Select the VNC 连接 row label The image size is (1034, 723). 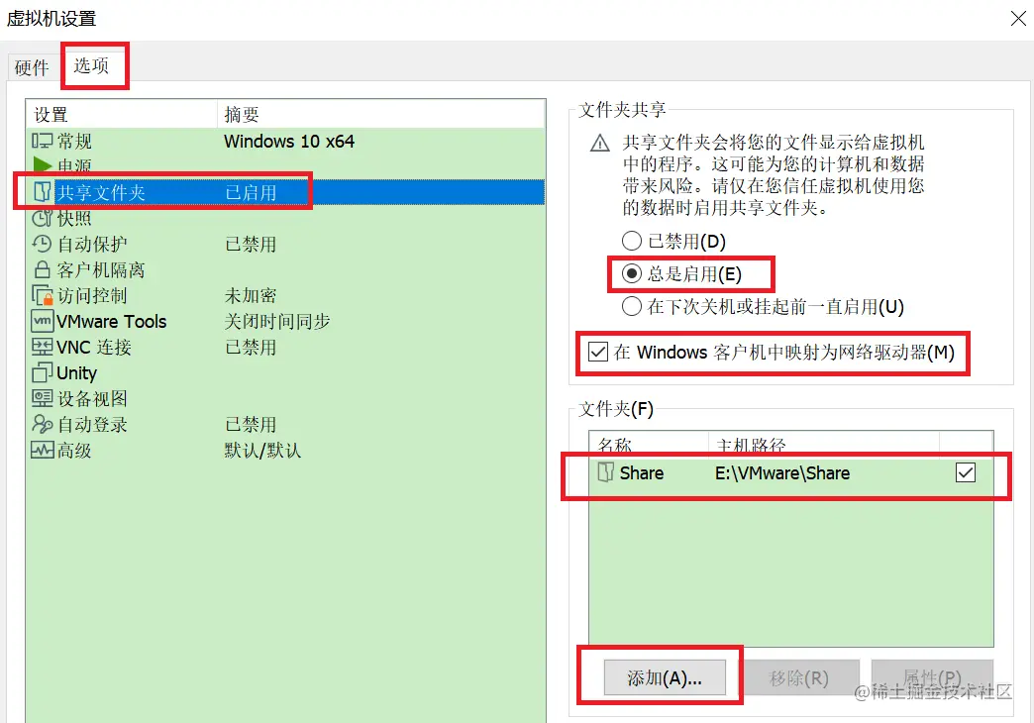click(x=94, y=347)
